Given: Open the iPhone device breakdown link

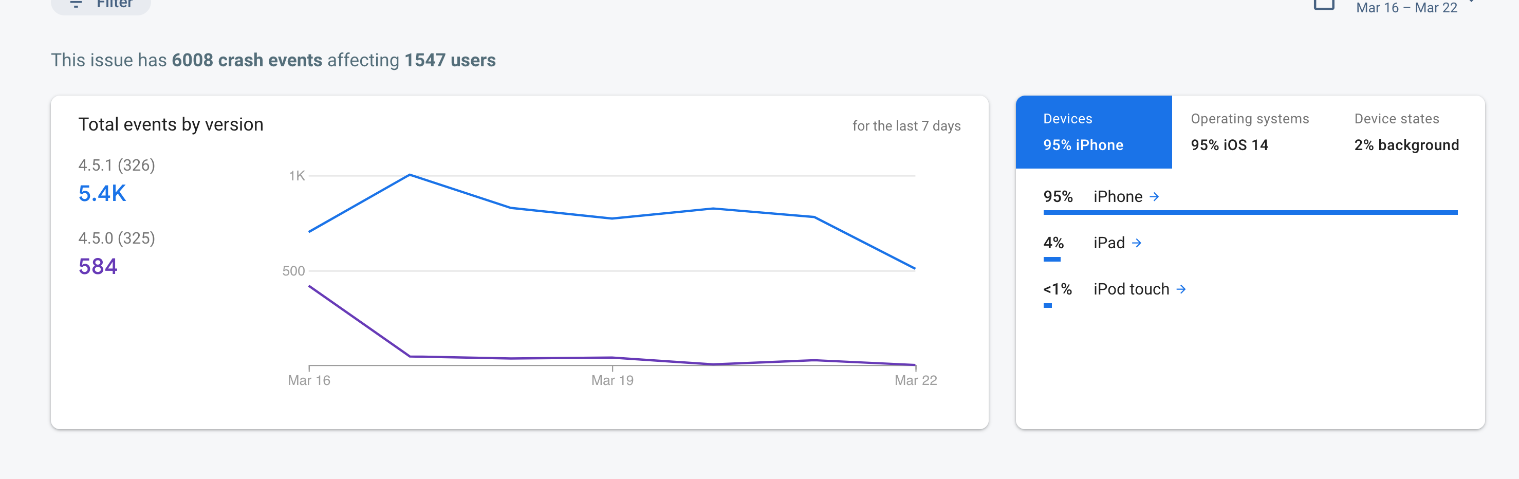Looking at the screenshot, I should tap(1118, 196).
